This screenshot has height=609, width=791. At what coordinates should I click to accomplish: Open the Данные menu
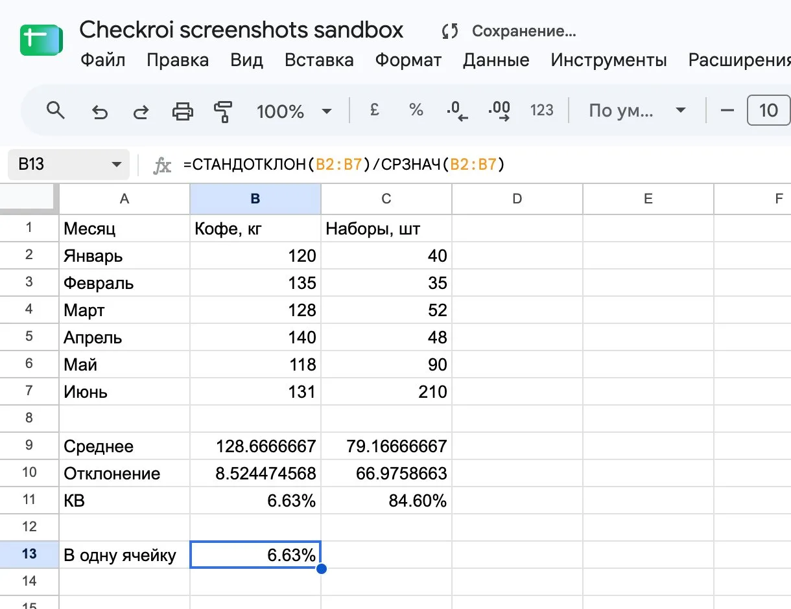pos(496,60)
